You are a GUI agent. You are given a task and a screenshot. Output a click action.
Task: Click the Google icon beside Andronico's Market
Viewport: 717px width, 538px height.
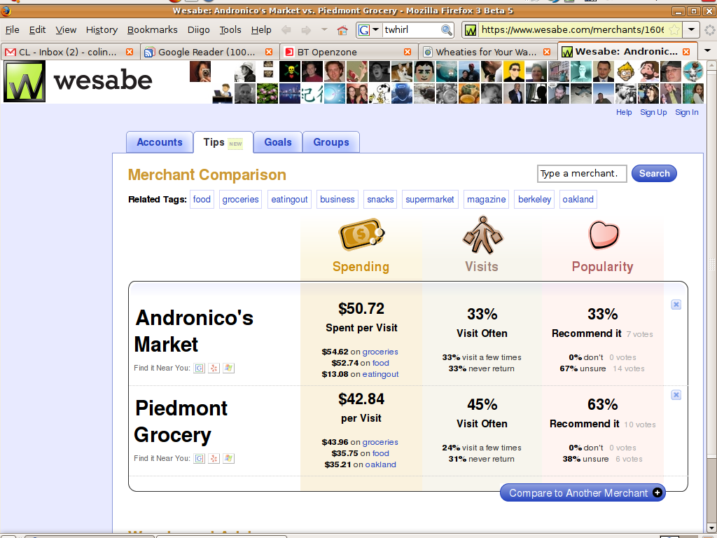click(200, 368)
